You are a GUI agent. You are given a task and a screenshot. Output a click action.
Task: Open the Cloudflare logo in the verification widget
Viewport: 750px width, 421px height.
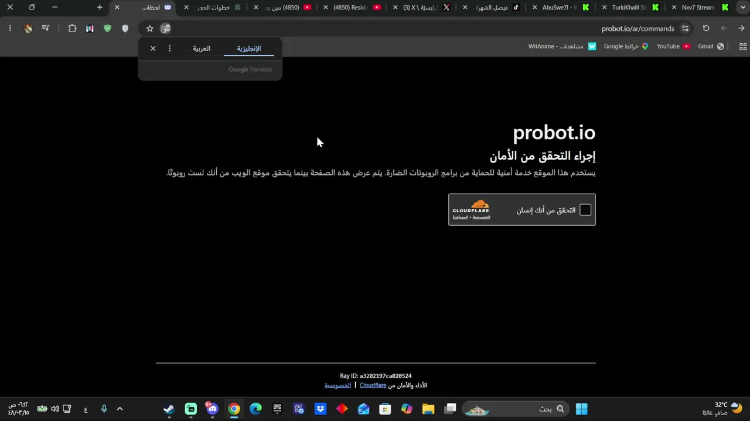click(471, 206)
